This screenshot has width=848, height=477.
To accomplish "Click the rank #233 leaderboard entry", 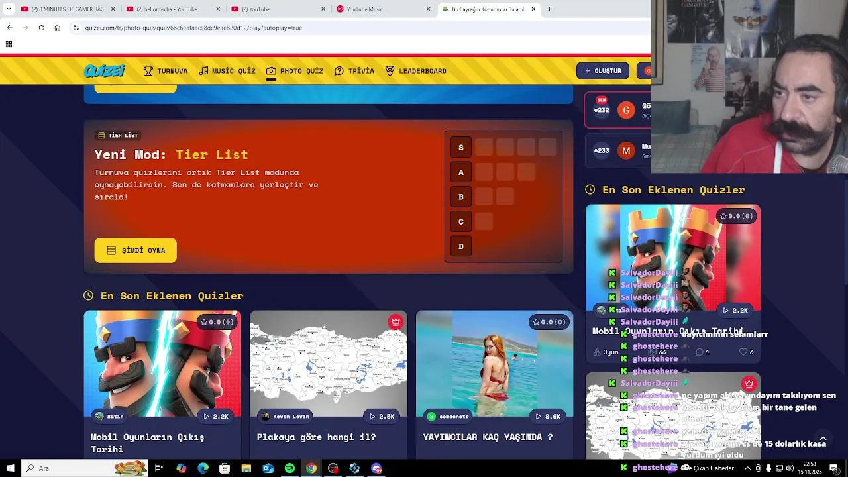I will (x=617, y=151).
